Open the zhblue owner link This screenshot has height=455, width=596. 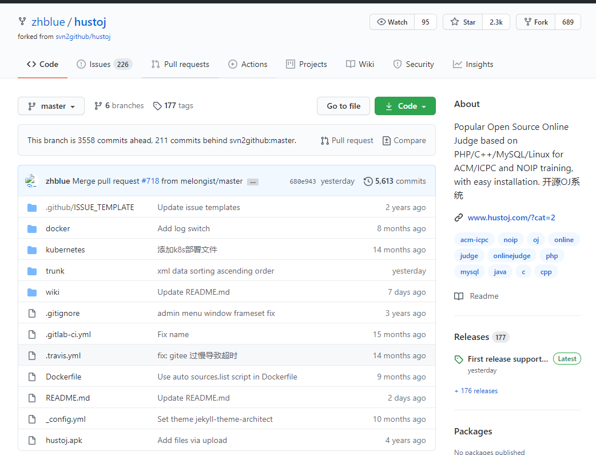point(48,22)
